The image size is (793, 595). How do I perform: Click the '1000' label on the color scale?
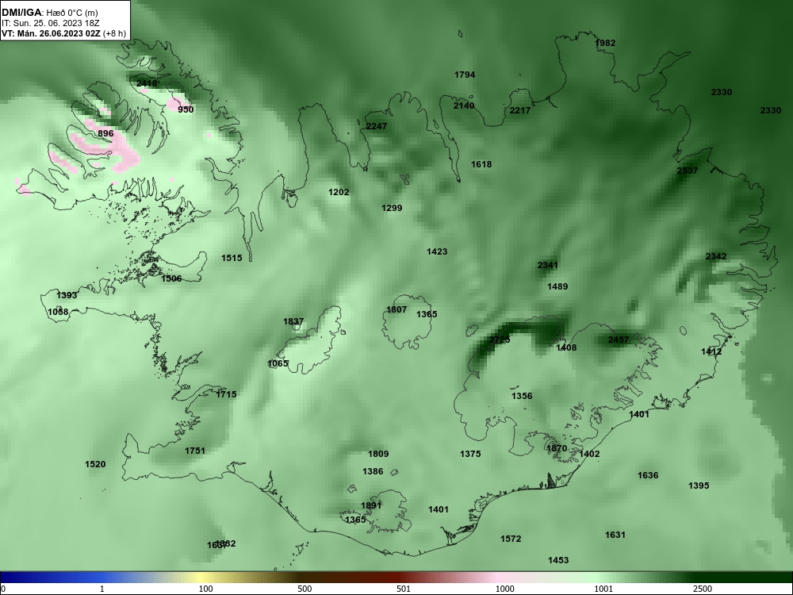click(x=504, y=589)
